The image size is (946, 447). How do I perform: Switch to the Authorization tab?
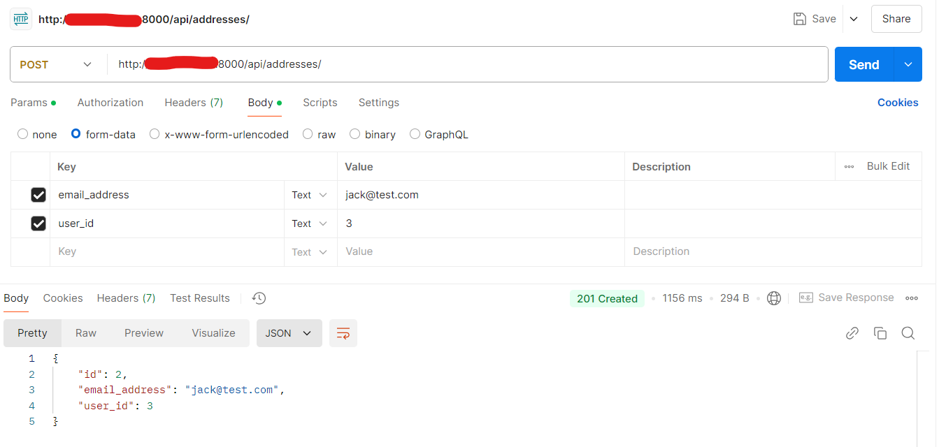(110, 103)
